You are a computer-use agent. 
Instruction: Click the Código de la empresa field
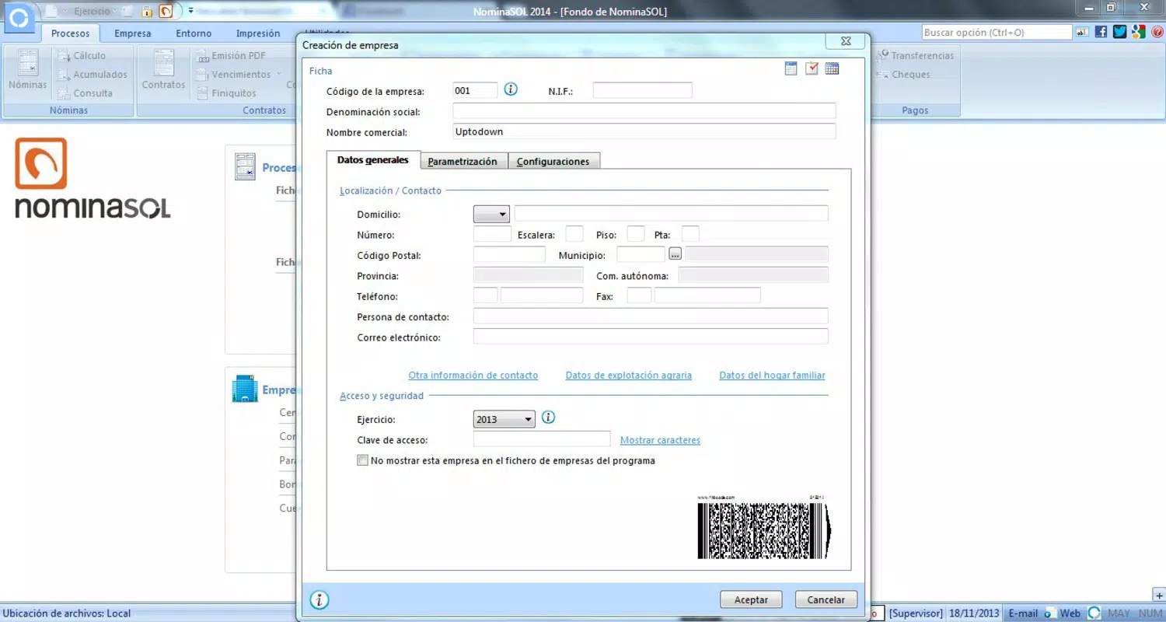475,90
